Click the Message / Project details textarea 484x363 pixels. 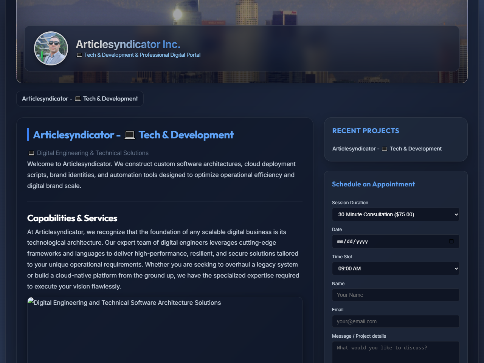(396, 352)
